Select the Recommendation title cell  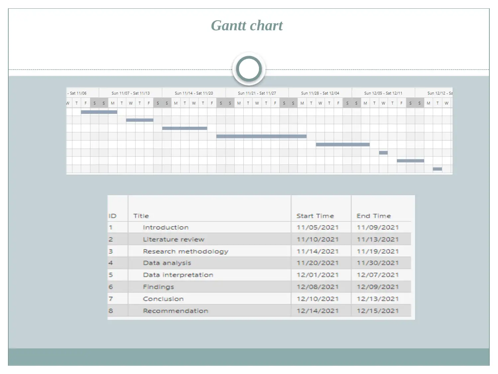tap(209, 311)
